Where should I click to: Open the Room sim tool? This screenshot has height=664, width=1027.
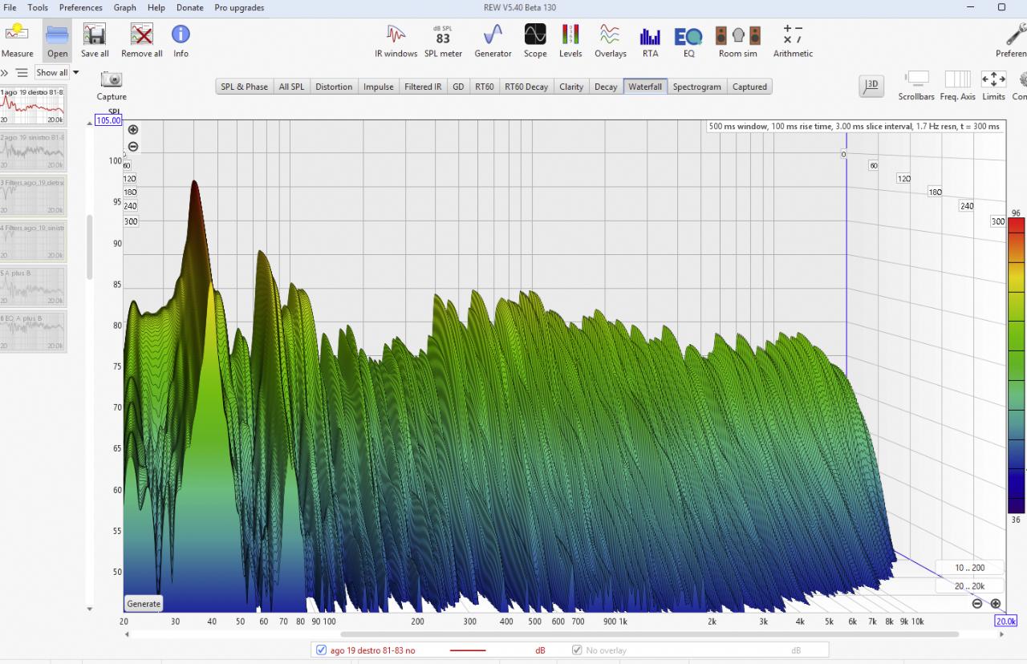pos(737,41)
